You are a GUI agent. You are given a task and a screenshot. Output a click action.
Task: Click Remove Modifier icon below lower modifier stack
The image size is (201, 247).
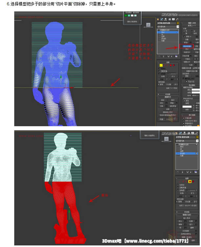tap(191, 172)
